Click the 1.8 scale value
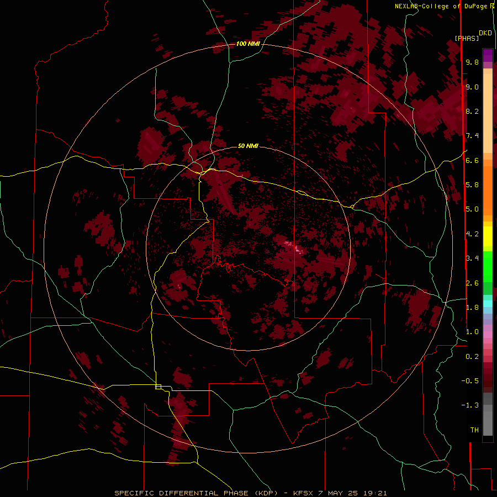This screenshot has height=497, width=497. (472, 308)
